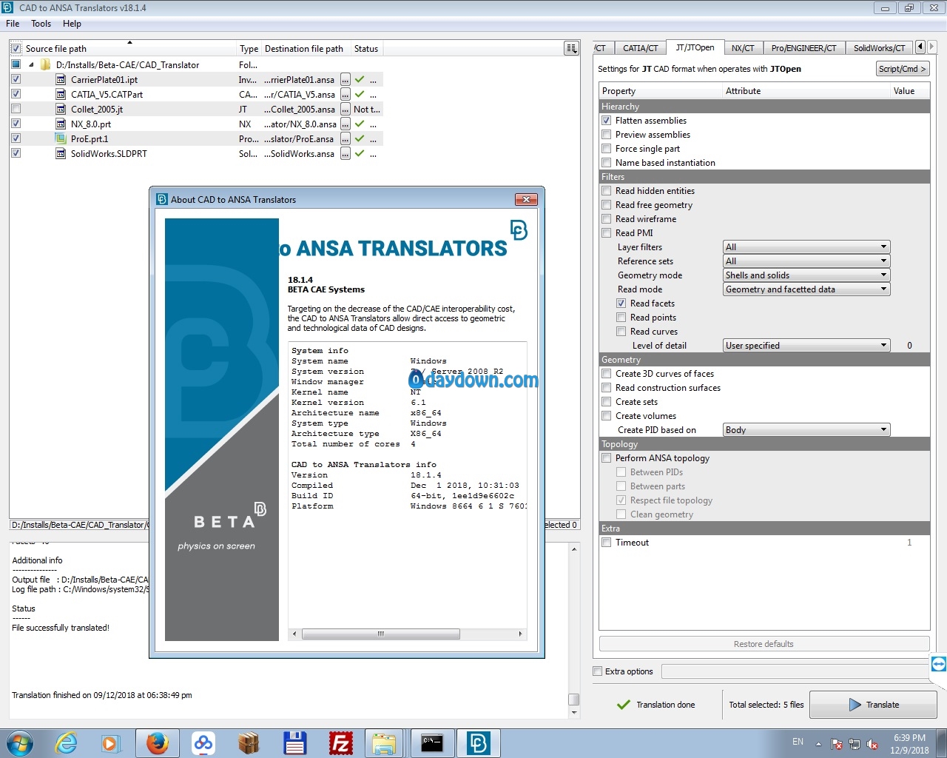Image resolution: width=947 pixels, height=758 pixels.
Task: Enable Read hidden entities
Action: [x=607, y=191]
